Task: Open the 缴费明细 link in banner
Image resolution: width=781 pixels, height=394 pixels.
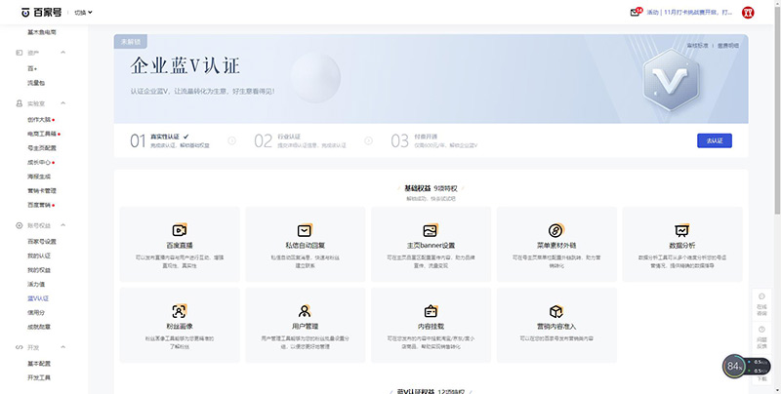Action: [x=728, y=45]
